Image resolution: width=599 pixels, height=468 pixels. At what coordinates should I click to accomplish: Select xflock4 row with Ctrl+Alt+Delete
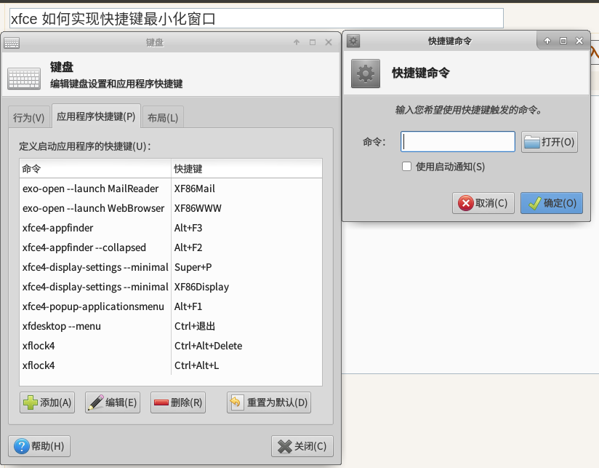click(x=171, y=346)
